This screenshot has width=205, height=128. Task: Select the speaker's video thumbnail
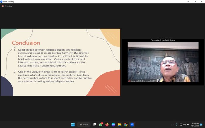click(x=163, y=62)
